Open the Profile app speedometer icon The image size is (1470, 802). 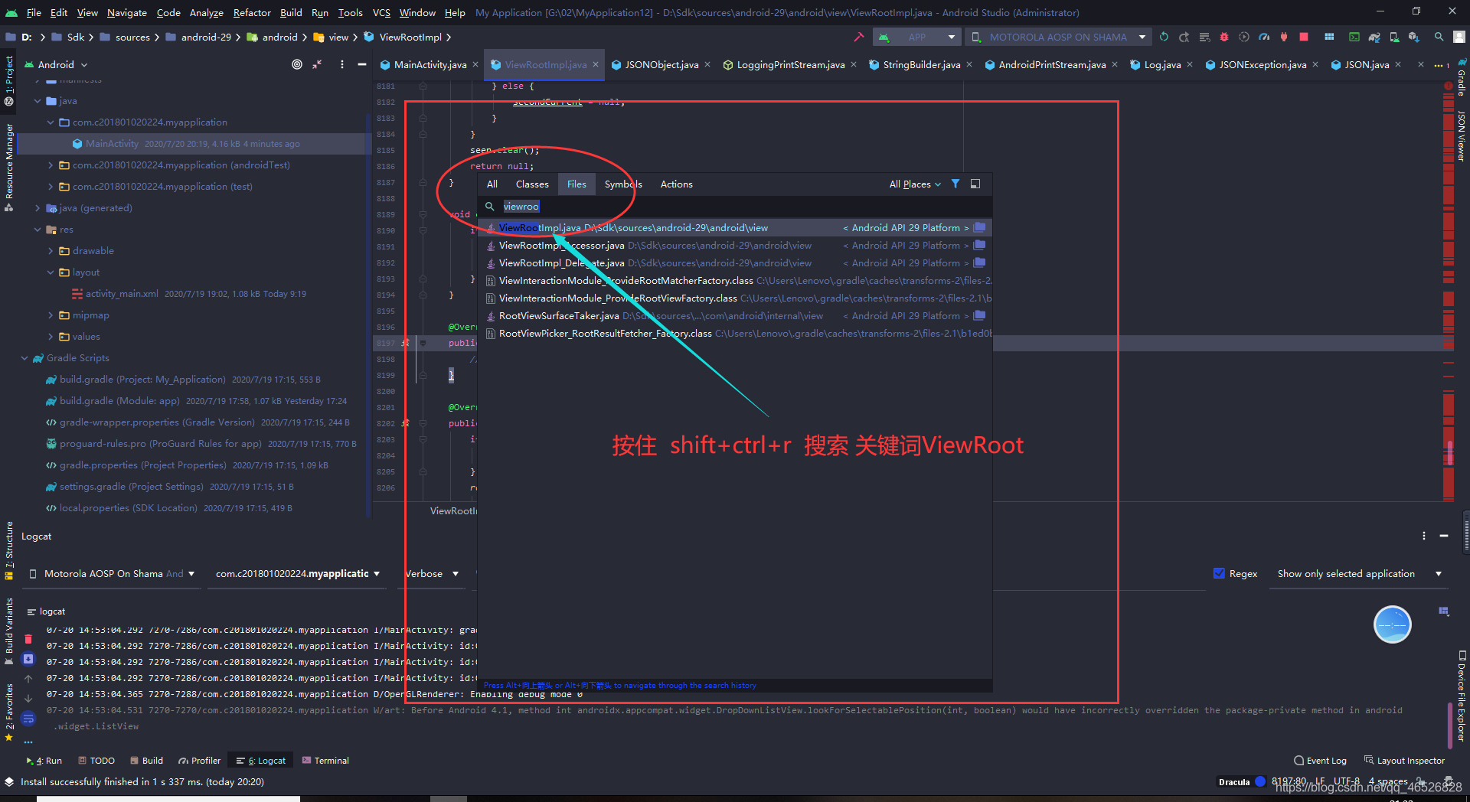[1263, 37]
